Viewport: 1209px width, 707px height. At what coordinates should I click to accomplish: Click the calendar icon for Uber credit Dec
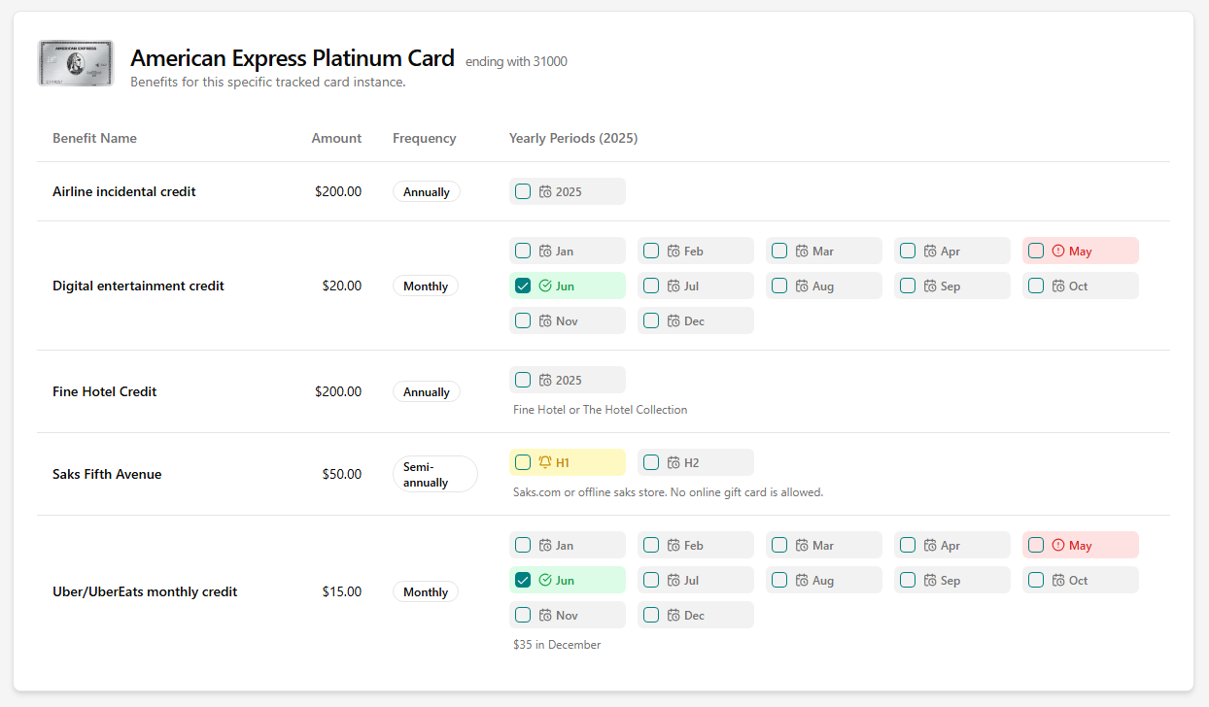(674, 615)
